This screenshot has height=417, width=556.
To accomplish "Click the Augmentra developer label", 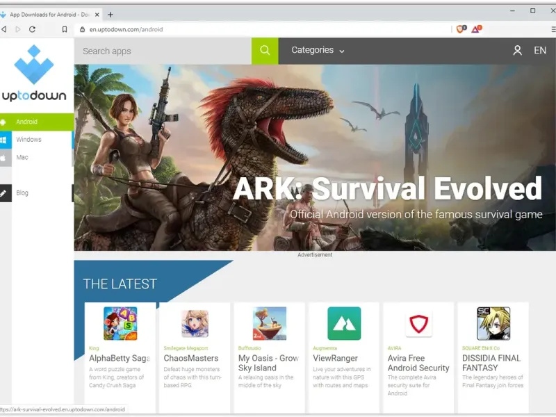I will coord(325,348).
